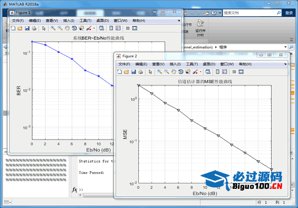Select Edit Plot arrow in Figure 2 toolbar

150,72
